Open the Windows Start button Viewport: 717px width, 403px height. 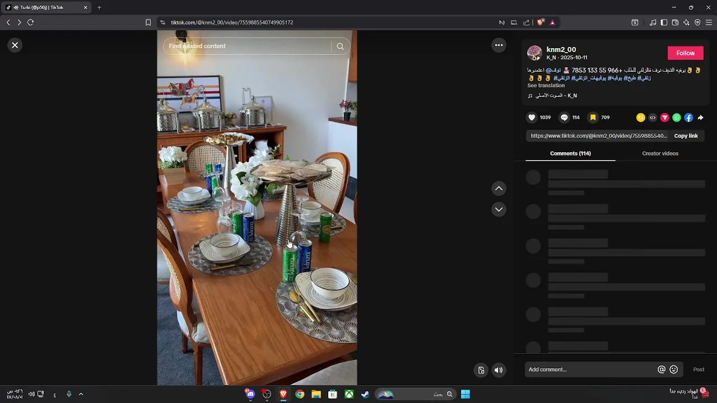click(465, 394)
